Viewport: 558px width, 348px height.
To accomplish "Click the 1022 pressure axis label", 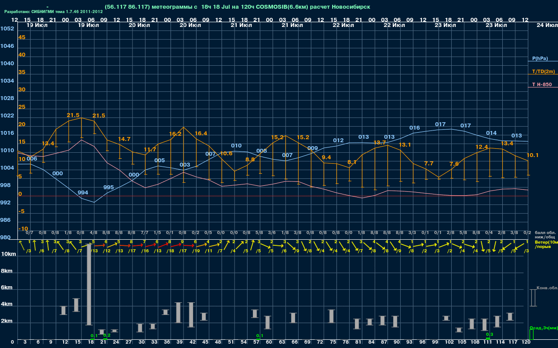I will (7, 116).
